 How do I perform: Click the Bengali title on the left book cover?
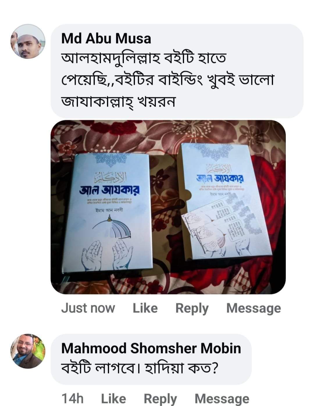point(110,190)
